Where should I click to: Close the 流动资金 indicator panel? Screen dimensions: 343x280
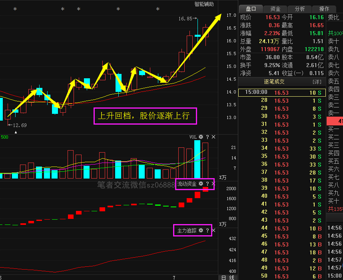coord(213,184)
